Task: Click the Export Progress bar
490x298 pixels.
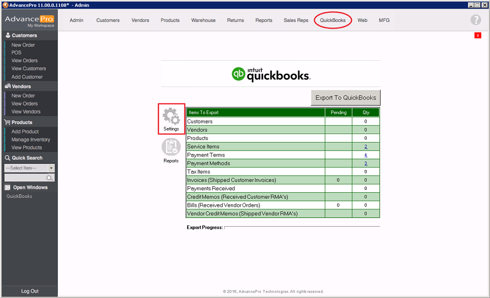Action: click(x=302, y=227)
